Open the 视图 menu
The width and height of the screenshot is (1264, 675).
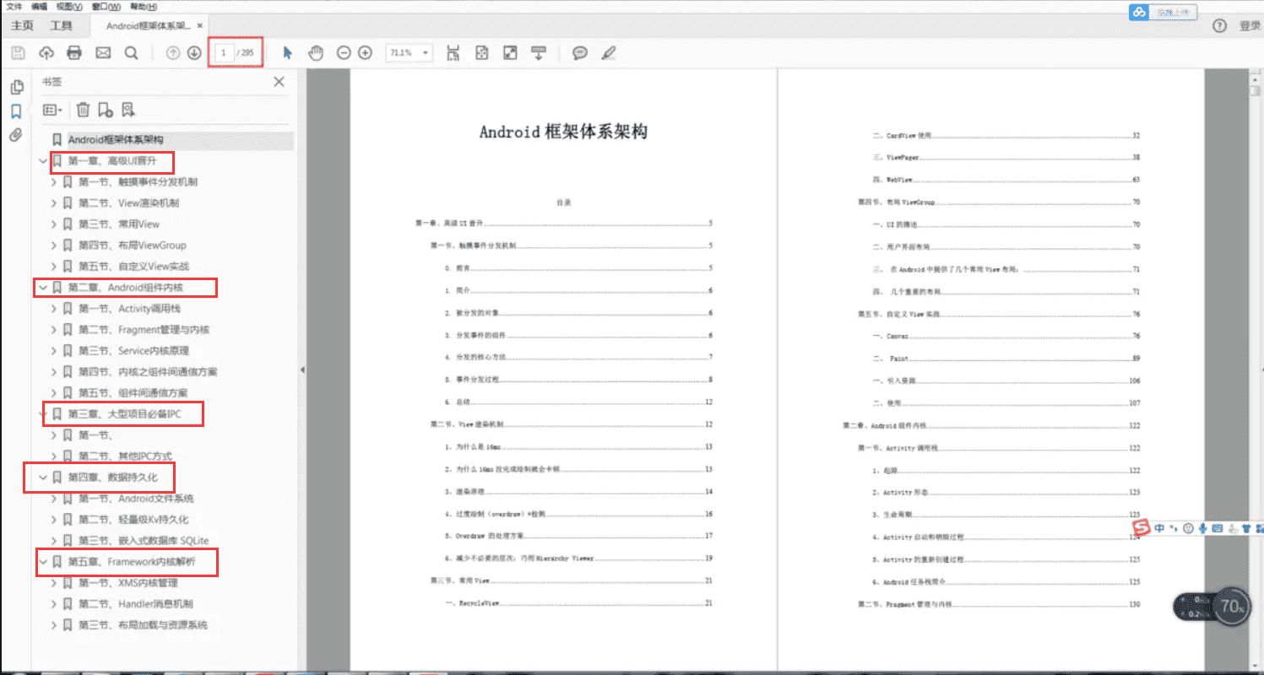click(67, 7)
